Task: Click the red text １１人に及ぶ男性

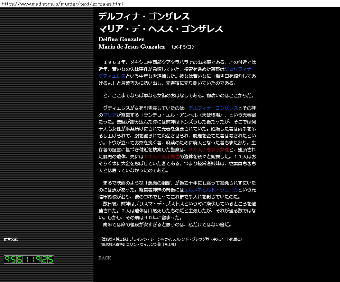Action: point(159,156)
